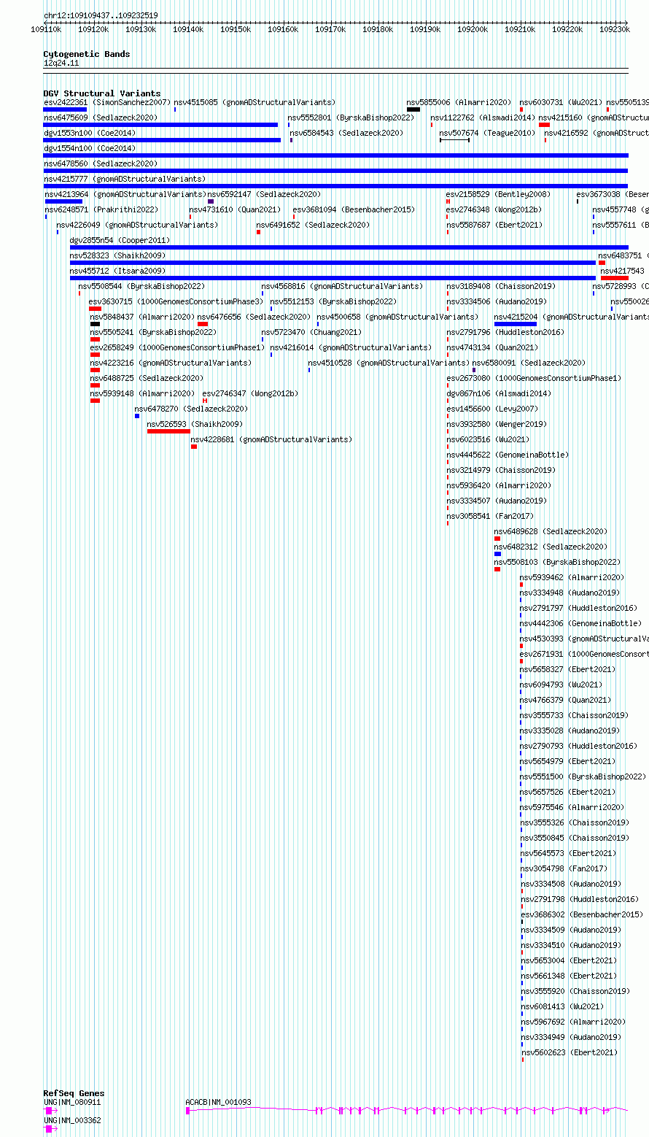Select nsv4226049 gnomAD variant label
The height and width of the screenshot is (1137, 649).
point(136,225)
